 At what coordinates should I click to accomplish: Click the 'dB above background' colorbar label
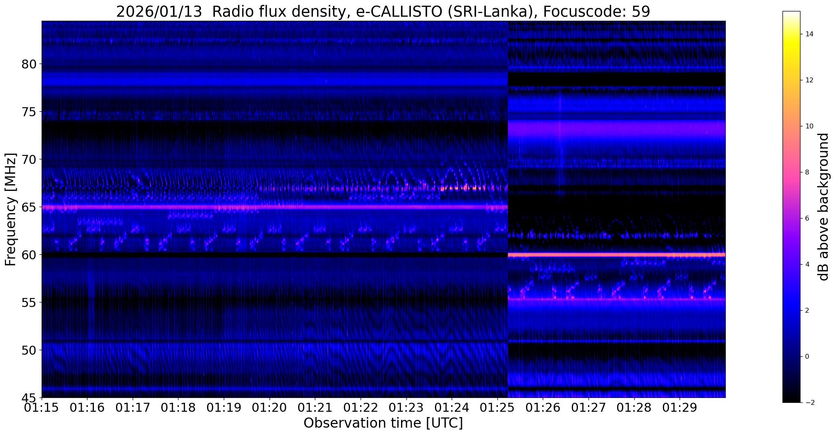click(824, 207)
